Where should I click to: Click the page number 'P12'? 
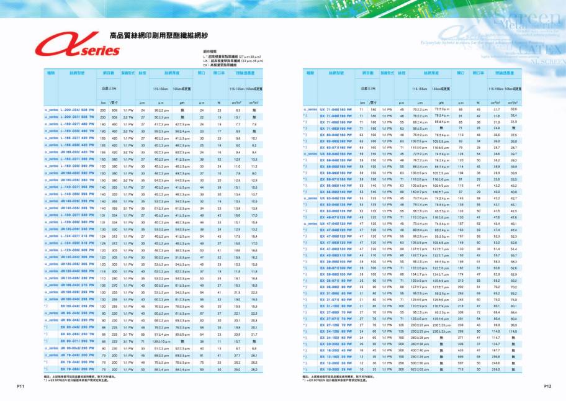[x=547, y=386]
